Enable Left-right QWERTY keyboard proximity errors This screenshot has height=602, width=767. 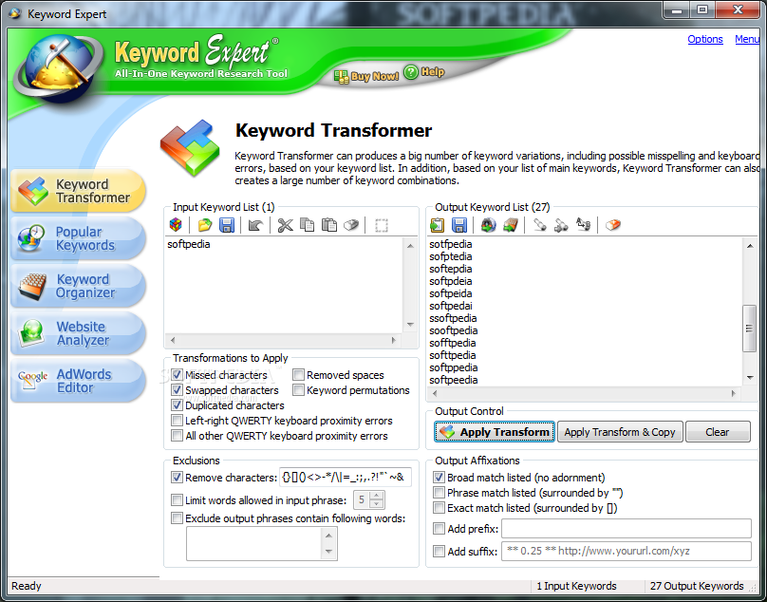click(x=178, y=421)
